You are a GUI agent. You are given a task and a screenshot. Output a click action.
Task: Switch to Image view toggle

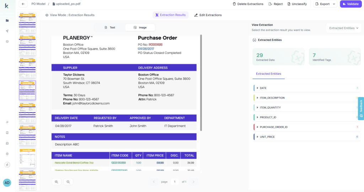140,27
